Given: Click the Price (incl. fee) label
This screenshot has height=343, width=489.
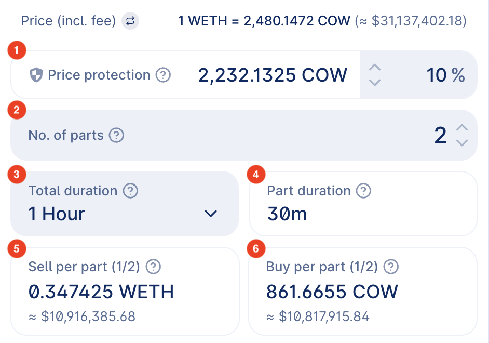Looking at the screenshot, I should (68, 21).
